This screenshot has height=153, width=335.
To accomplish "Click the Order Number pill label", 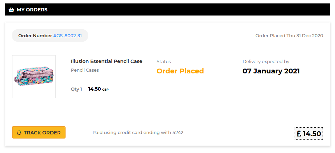I will [50, 35].
